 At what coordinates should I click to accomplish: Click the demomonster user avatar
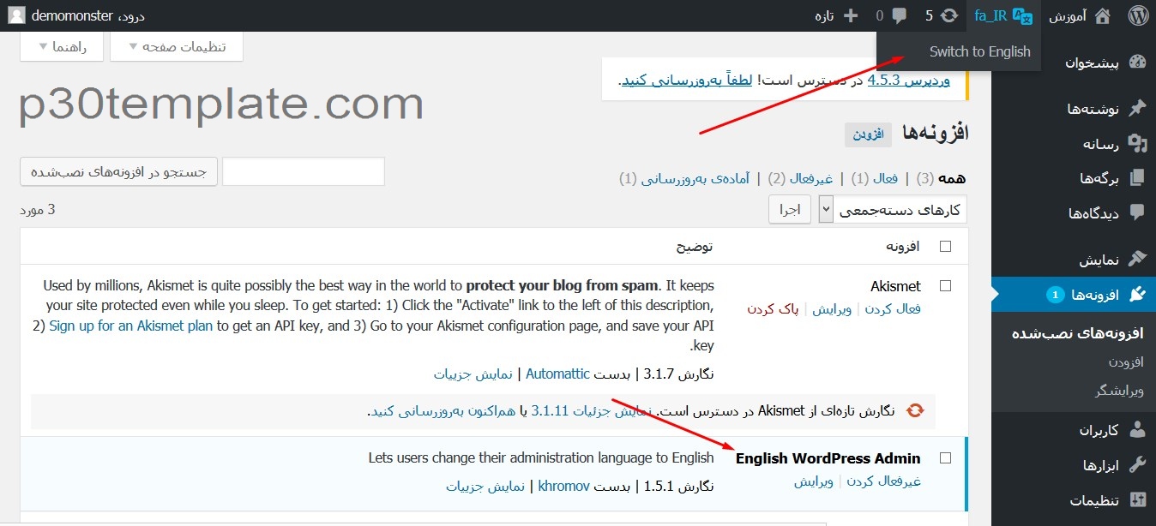coord(16,15)
